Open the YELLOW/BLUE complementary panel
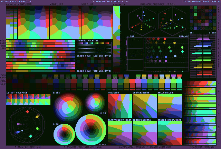 point(170,106)
